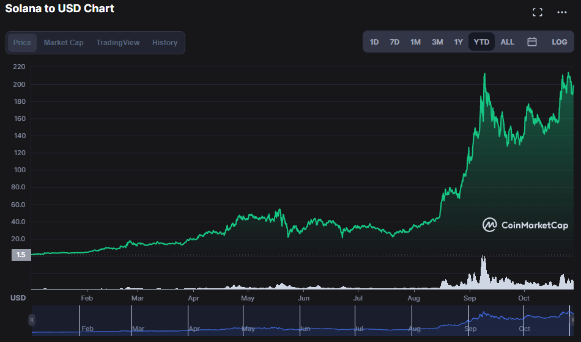Viewport: 581px width, 342px height.
Task: Click the USD currency label
Action: point(18,298)
